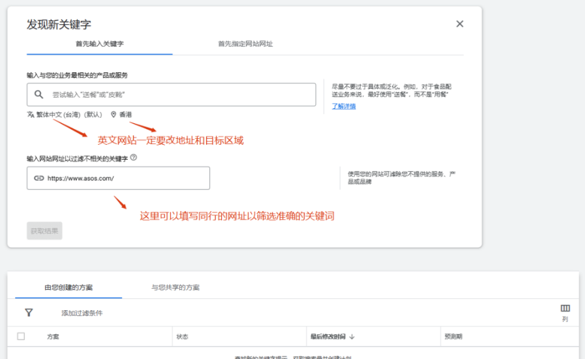
Task: Click the filter funnel icon
Action: pyautogui.click(x=29, y=313)
